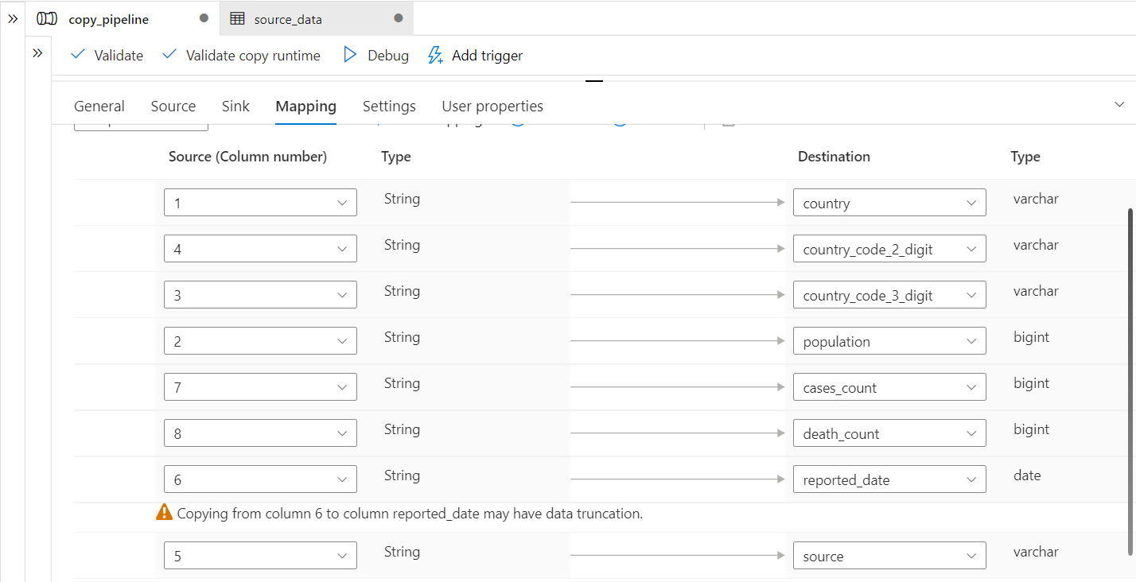This screenshot has width=1136, height=582.
Task: Click the bigint type for population
Action: pyautogui.click(x=1031, y=337)
